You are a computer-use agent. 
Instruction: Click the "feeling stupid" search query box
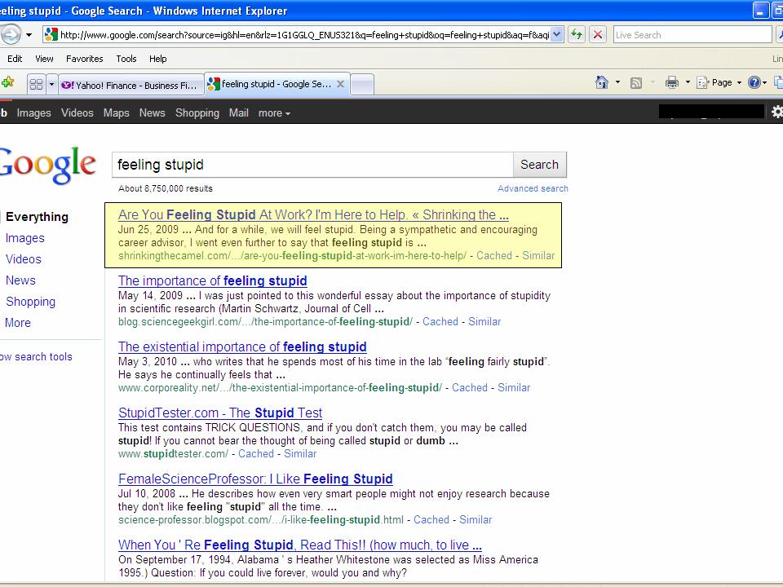pos(312,165)
